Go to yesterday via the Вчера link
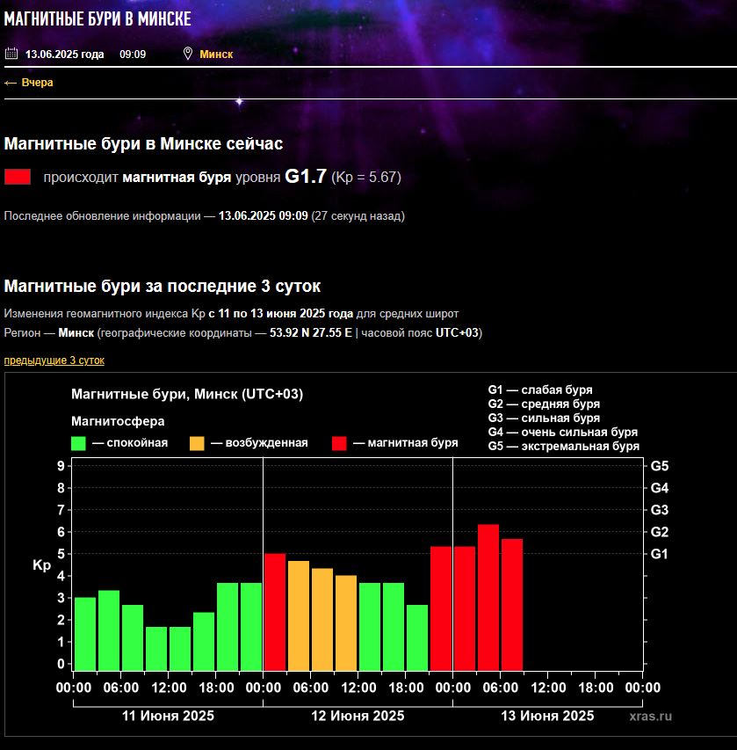 click(37, 83)
